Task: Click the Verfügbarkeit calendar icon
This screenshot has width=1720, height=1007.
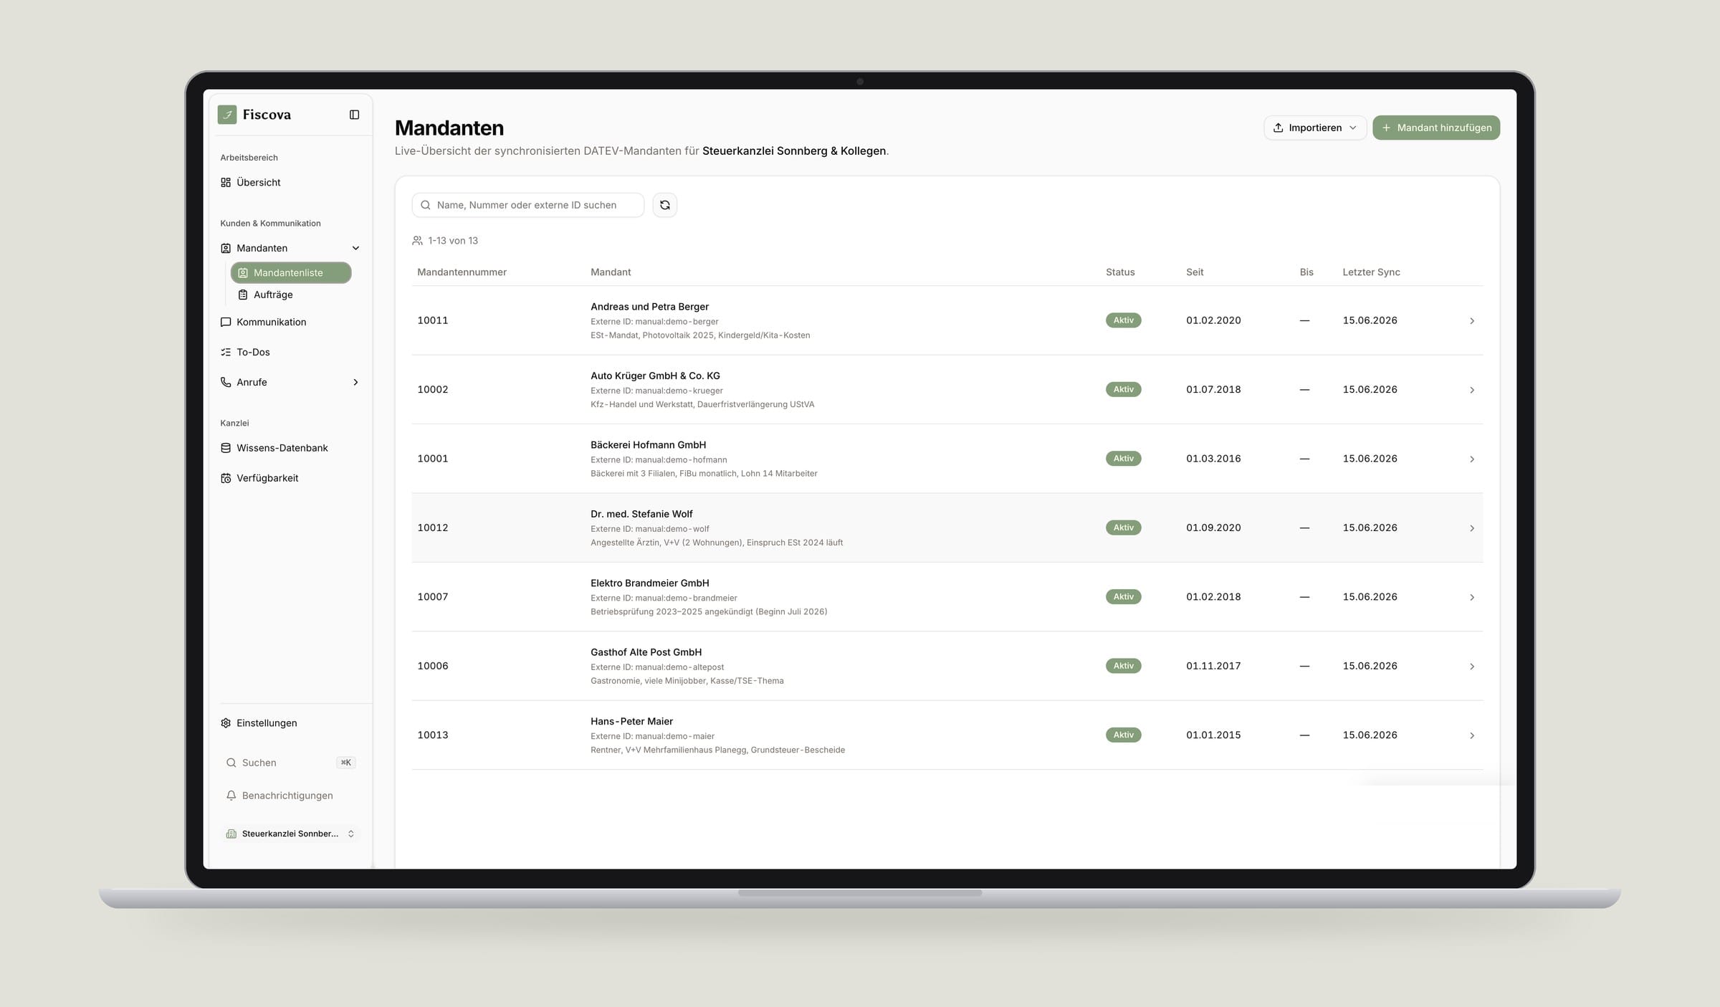Action: pos(226,478)
